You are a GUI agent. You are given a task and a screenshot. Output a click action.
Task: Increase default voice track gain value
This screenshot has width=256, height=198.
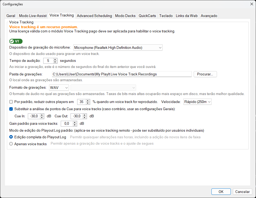[x=75, y=122]
